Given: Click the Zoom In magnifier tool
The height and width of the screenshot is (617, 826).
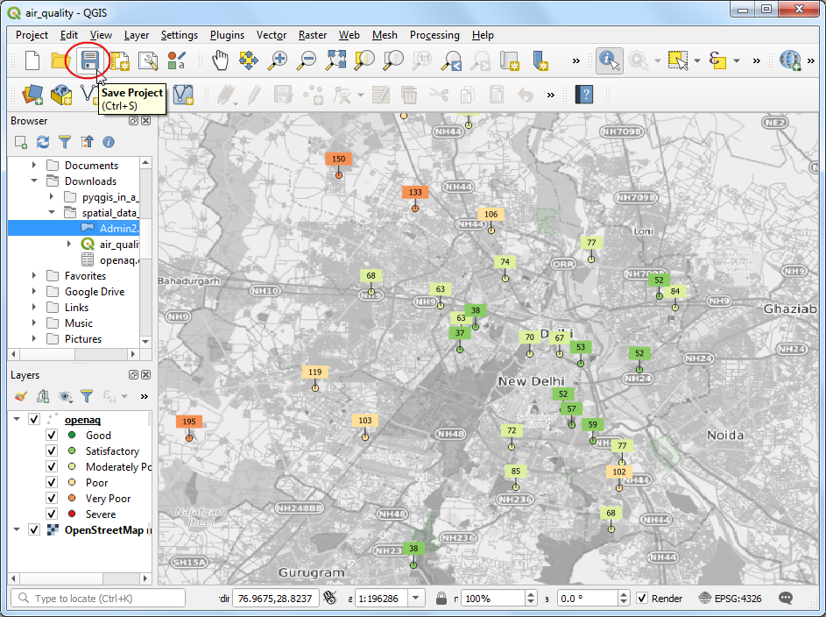Looking at the screenshot, I should [278, 60].
